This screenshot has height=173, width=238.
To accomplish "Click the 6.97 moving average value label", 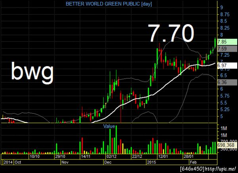I will click(x=227, y=66).
